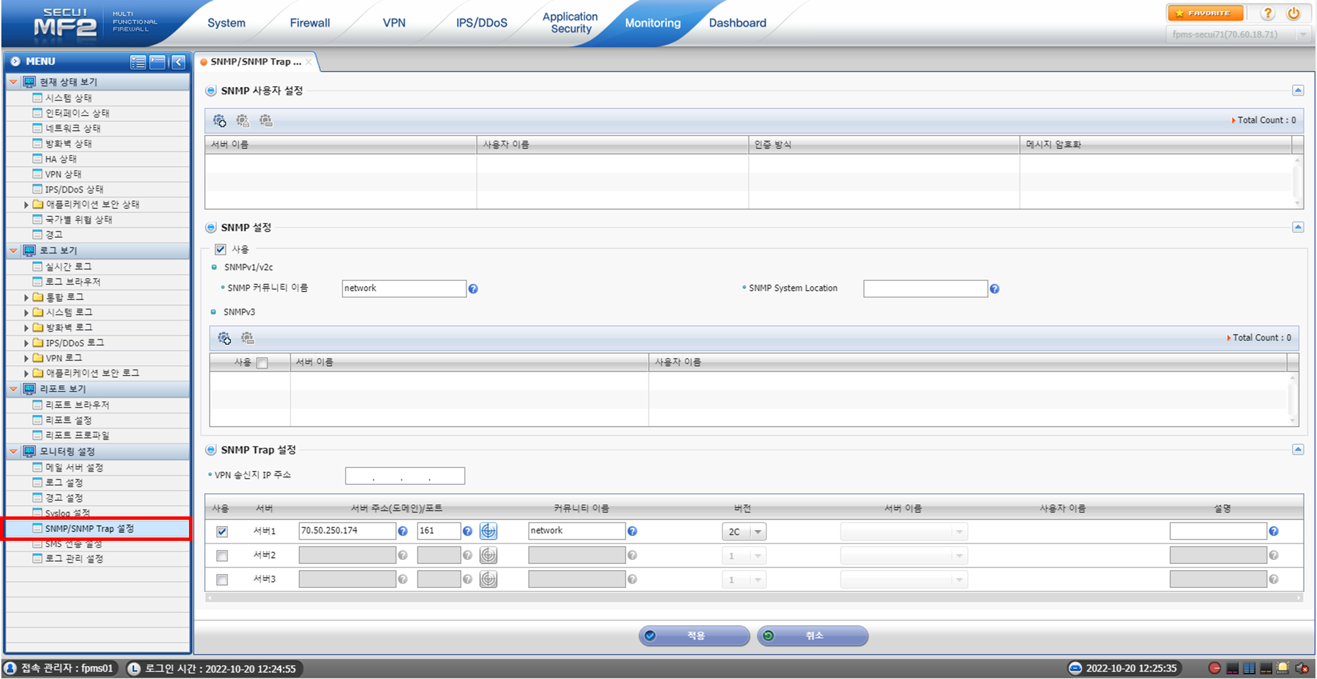Viewport: 1317px width, 679px height.
Task: Click the 취소 cancel button
Action: click(x=813, y=635)
